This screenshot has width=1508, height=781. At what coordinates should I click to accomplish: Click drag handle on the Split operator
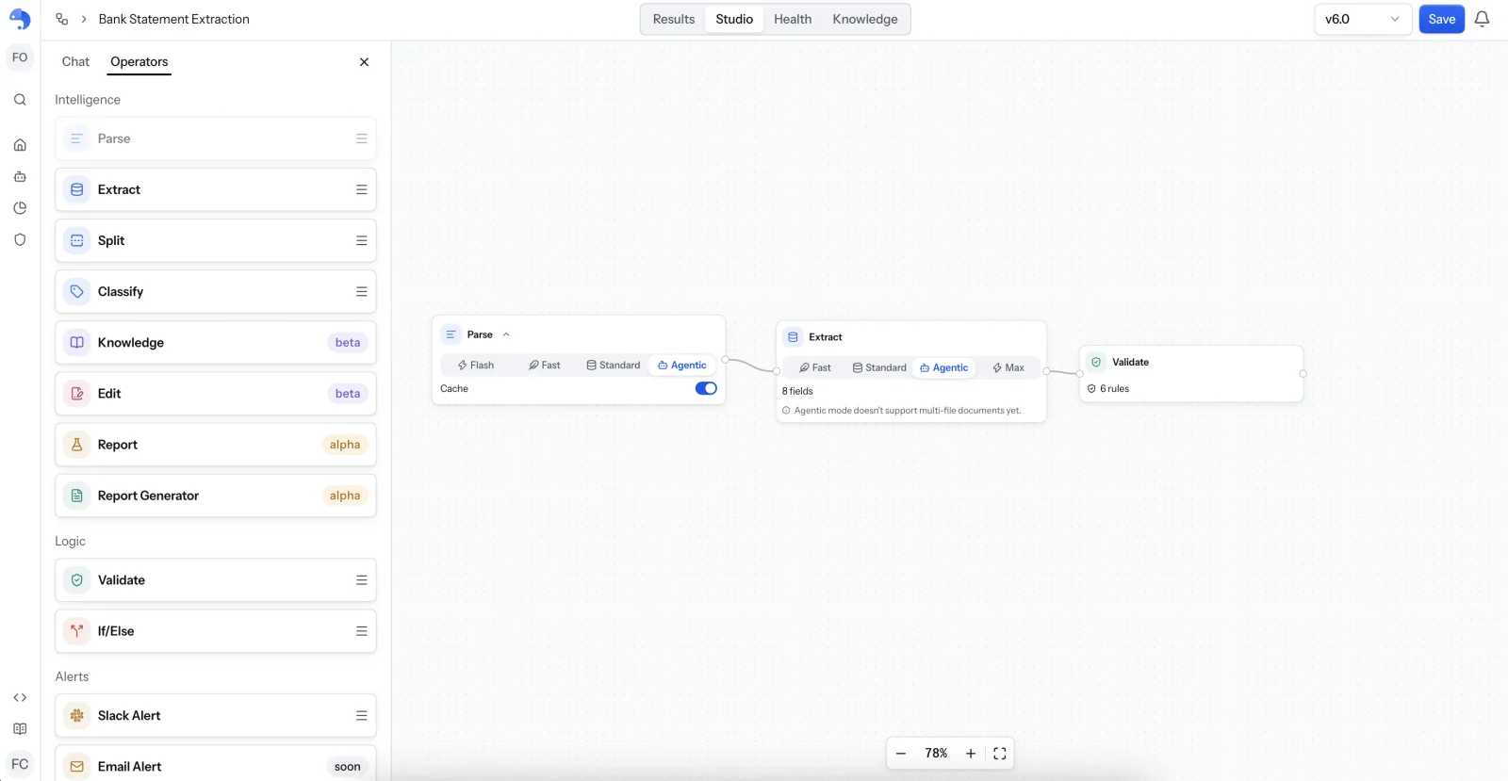click(362, 240)
